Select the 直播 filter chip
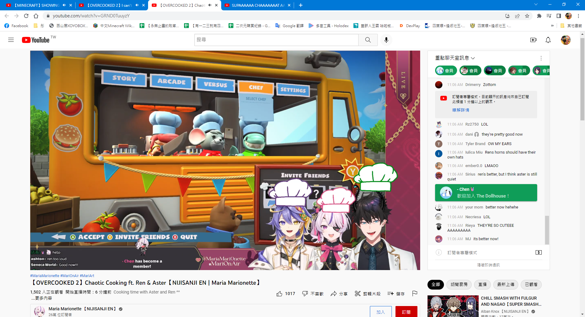Image resolution: width=585 pixels, height=317 pixels. click(x=483, y=284)
